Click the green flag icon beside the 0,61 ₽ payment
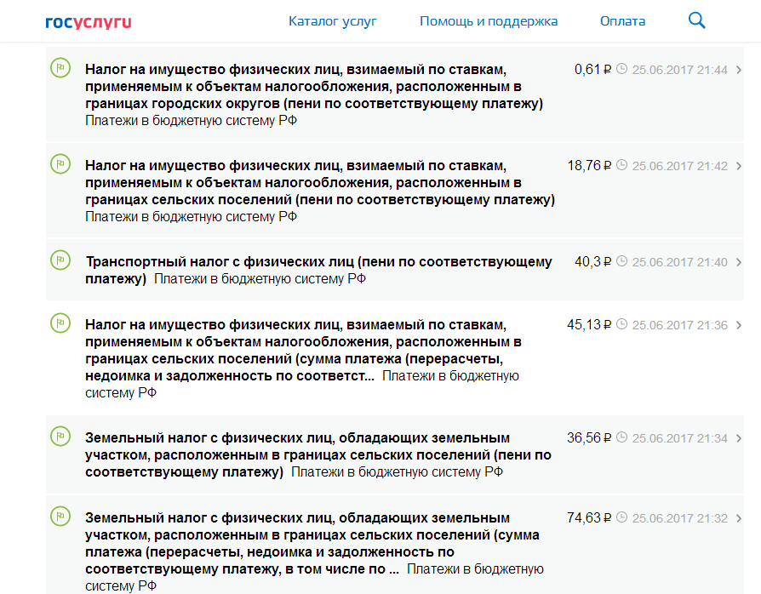 point(60,69)
